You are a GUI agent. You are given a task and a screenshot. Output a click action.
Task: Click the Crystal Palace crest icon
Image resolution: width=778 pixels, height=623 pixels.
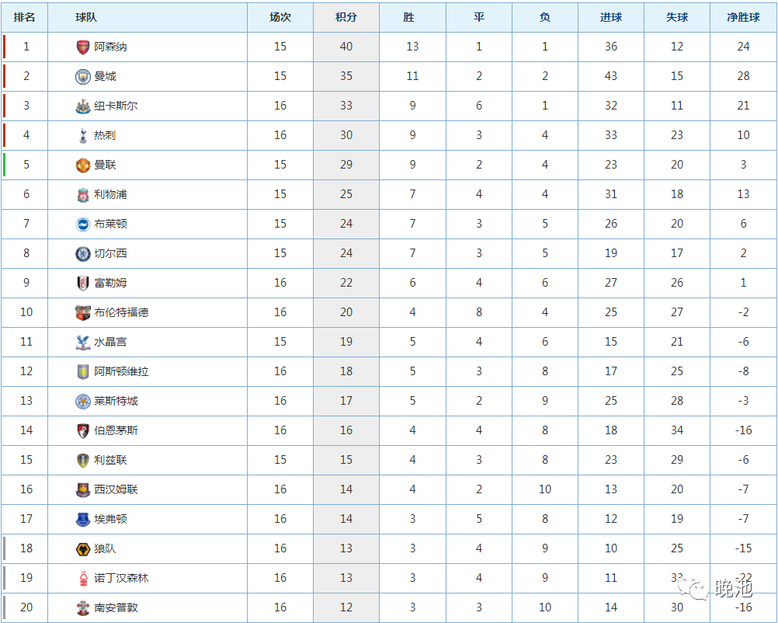coord(83,342)
